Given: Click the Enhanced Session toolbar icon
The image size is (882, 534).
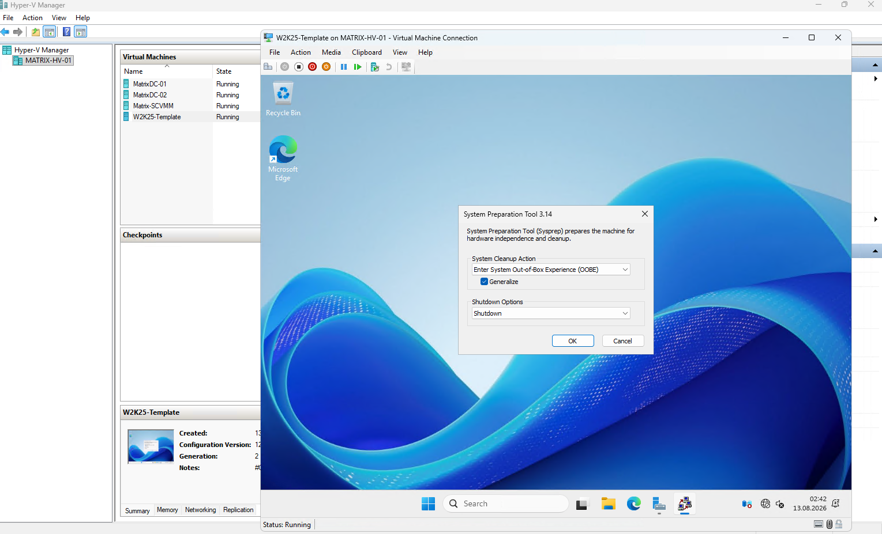Looking at the screenshot, I should coord(406,67).
